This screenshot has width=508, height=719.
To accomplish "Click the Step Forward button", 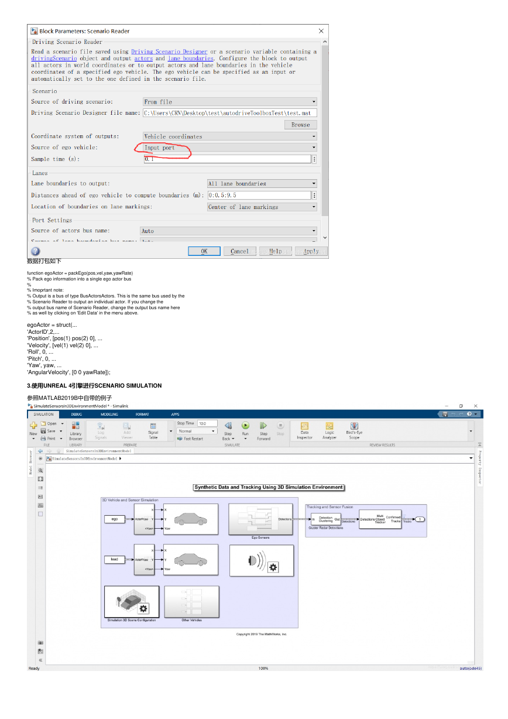I will pyautogui.click(x=263, y=430).
